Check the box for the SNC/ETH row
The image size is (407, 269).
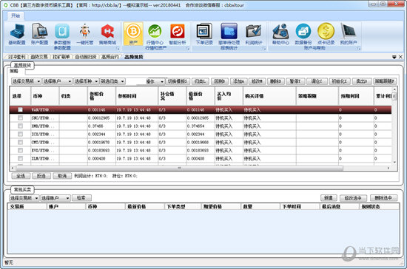pos(20,118)
